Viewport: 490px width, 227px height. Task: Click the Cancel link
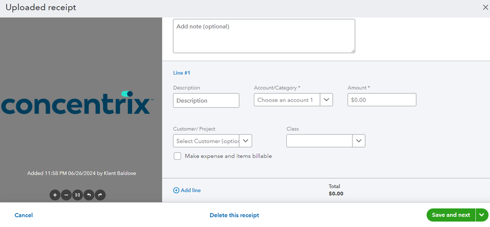[24, 215]
